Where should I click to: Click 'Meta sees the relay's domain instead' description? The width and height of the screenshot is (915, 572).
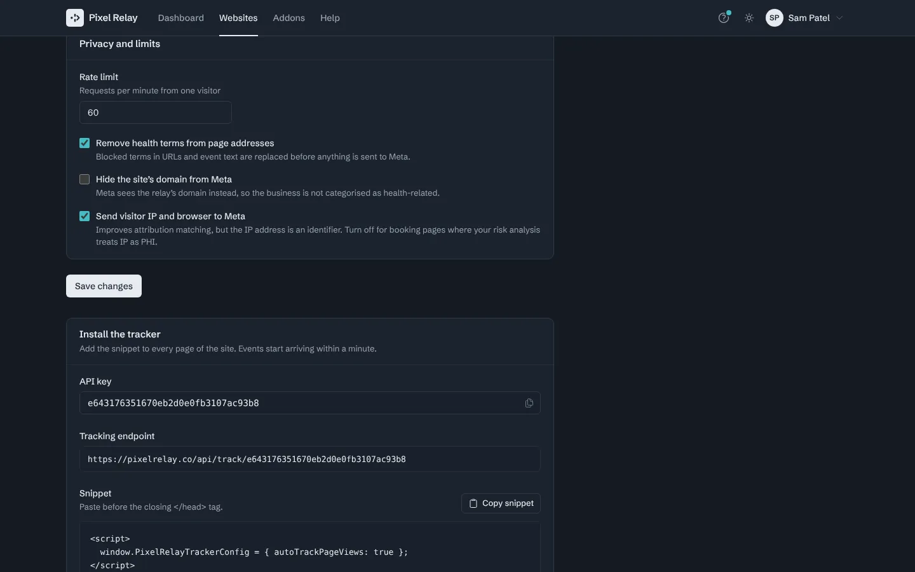pyautogui.click(x=268, y=193)
